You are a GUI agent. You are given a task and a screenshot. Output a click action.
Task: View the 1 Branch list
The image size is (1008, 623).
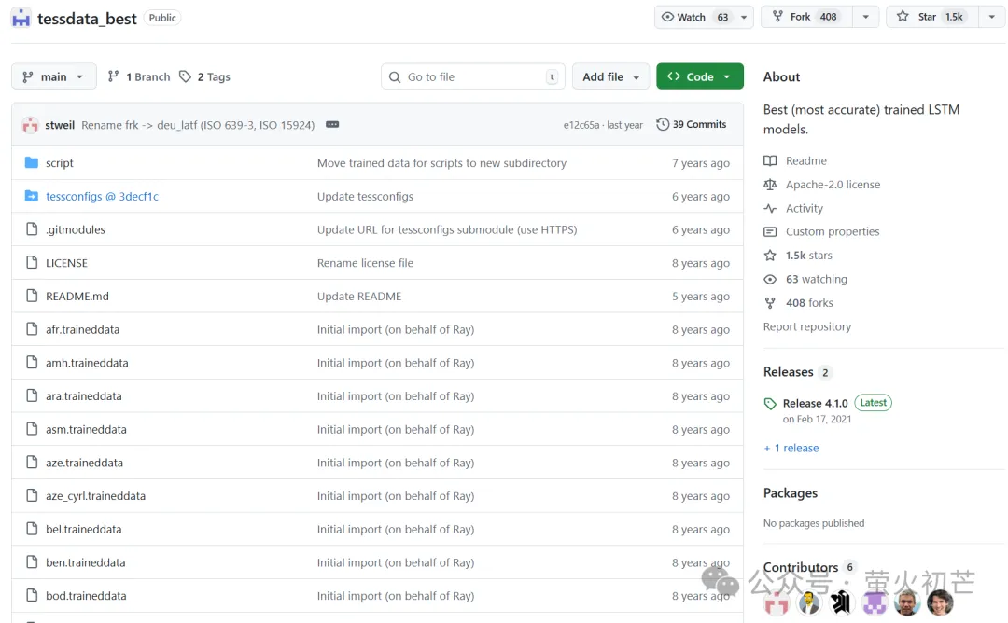[139, 77]
